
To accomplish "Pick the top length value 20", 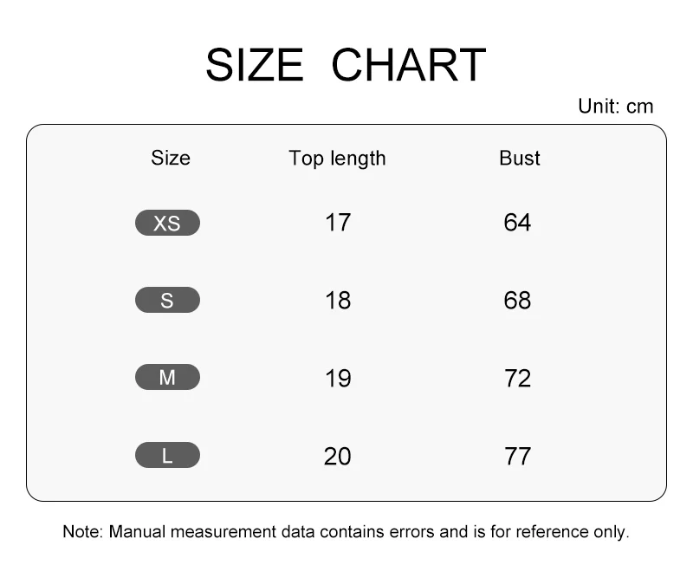I will [x=337, y=456].
